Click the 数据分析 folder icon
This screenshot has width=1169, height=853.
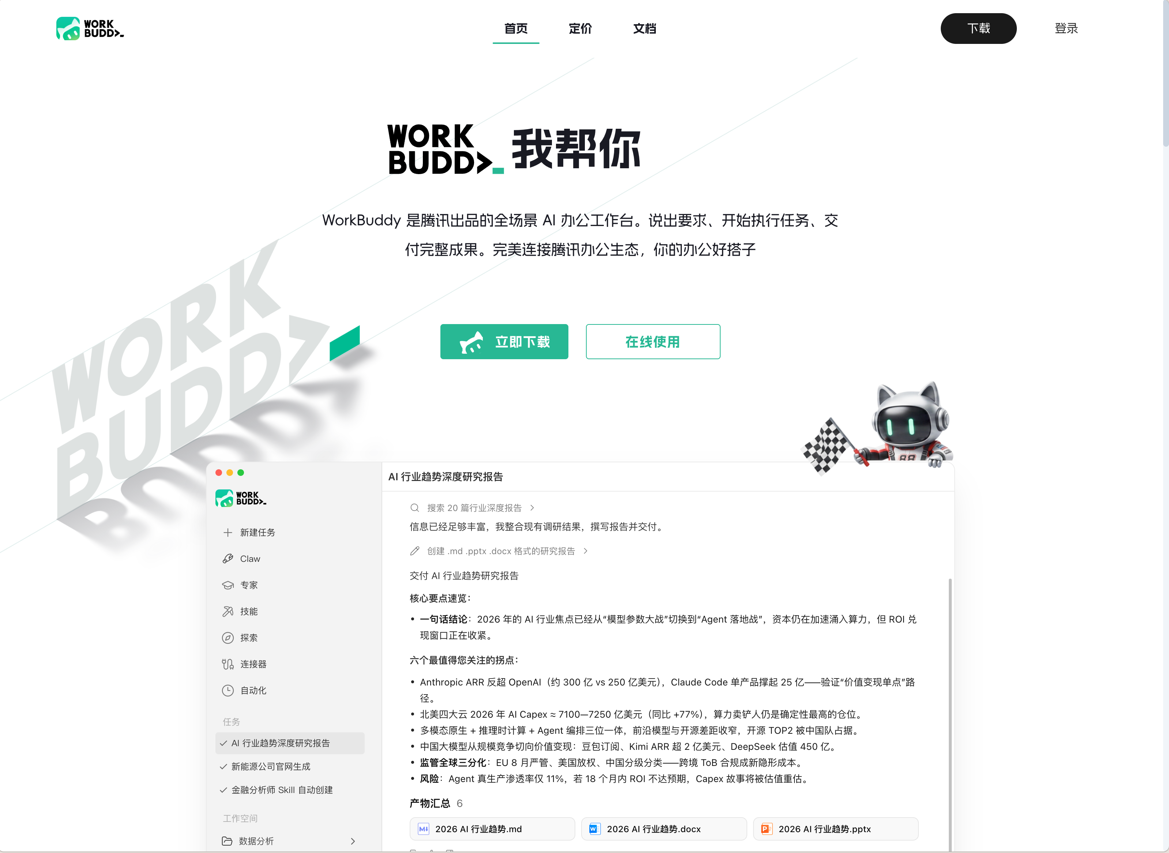pyautogui.click(x=227, y=841)
